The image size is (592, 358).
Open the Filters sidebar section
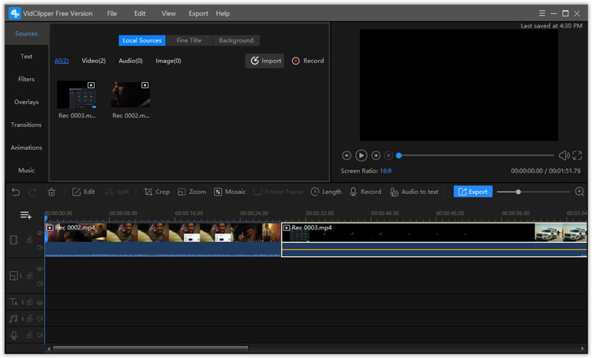[x=26, y=79]
